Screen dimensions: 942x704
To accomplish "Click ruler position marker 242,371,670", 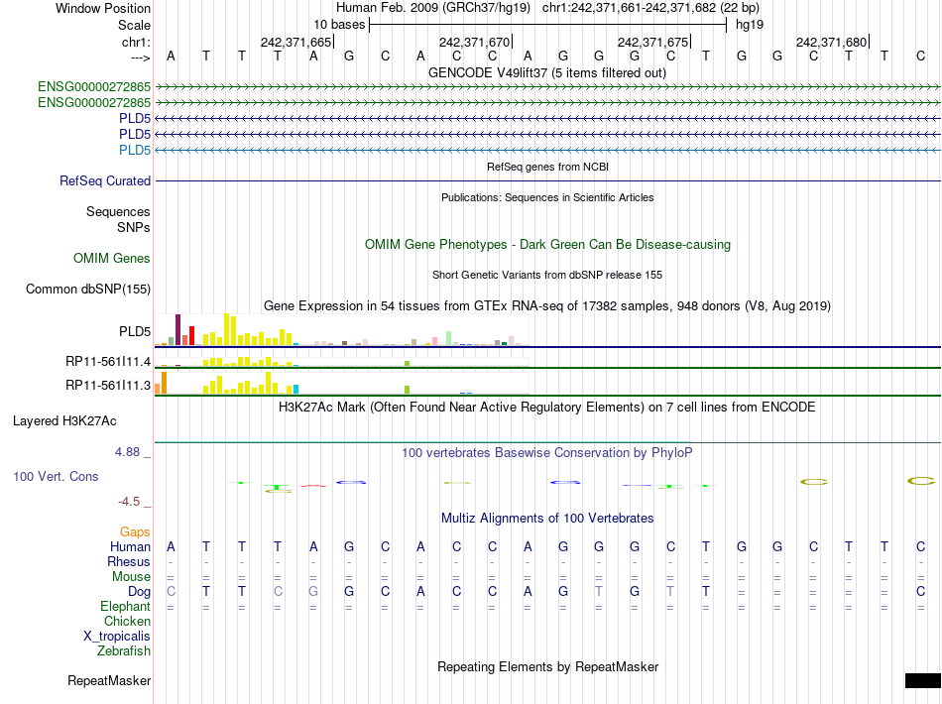I will point(475,42).
